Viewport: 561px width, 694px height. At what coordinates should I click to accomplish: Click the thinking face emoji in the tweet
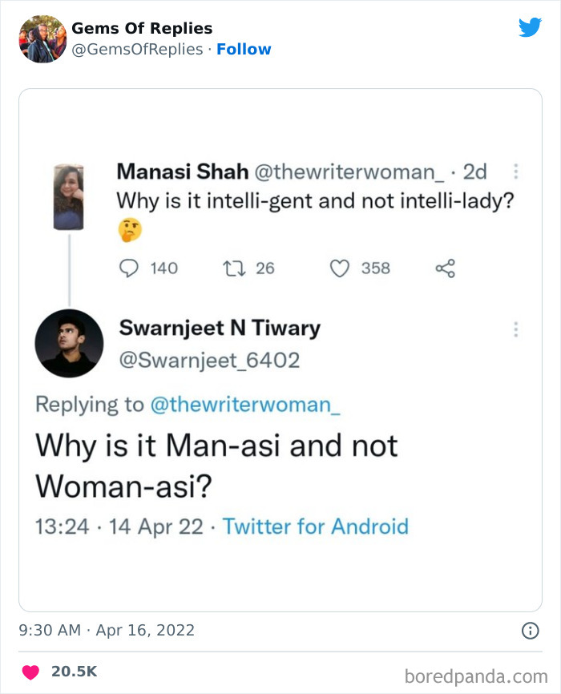click(x=130, y=230)
